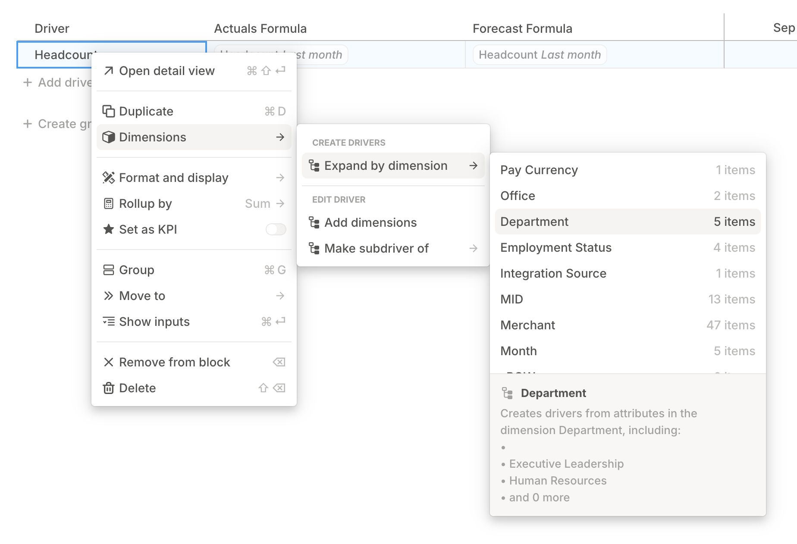Click the Duplicate overlapping squares icon
This screenshot has width=797, height=544.
pos(109,111)
